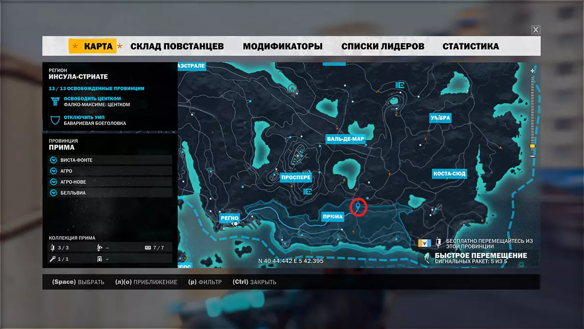This screenshot has height=329, width=584.
Task: Click the Инсула-Стриате region title
Action: (78, 77)
